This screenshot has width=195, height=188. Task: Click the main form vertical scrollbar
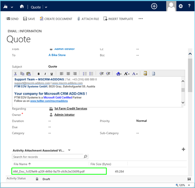tap(190, 75)
